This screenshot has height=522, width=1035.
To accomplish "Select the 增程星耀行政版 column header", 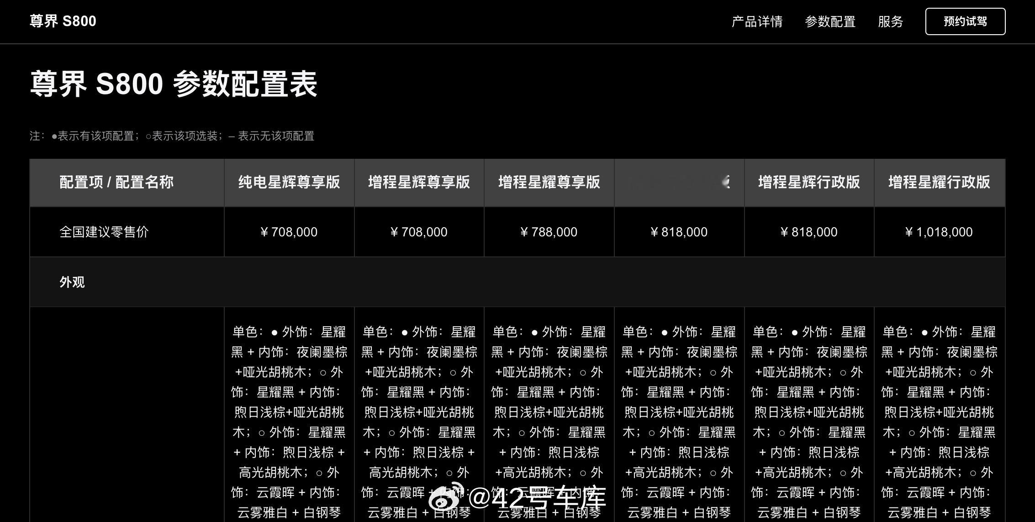I will 940,183.
